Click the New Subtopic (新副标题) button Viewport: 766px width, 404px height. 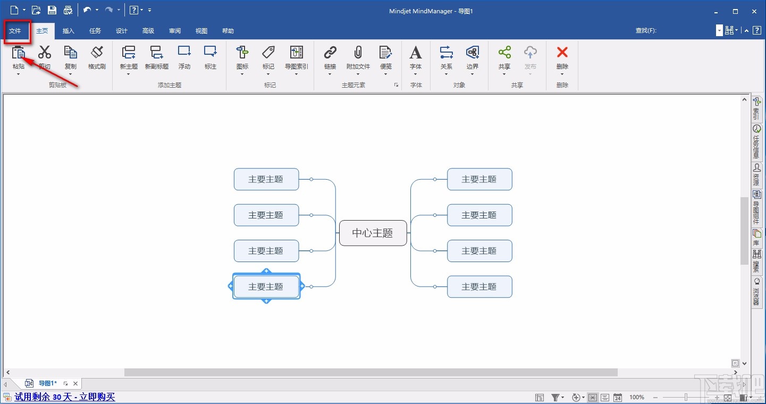[156, 56]
